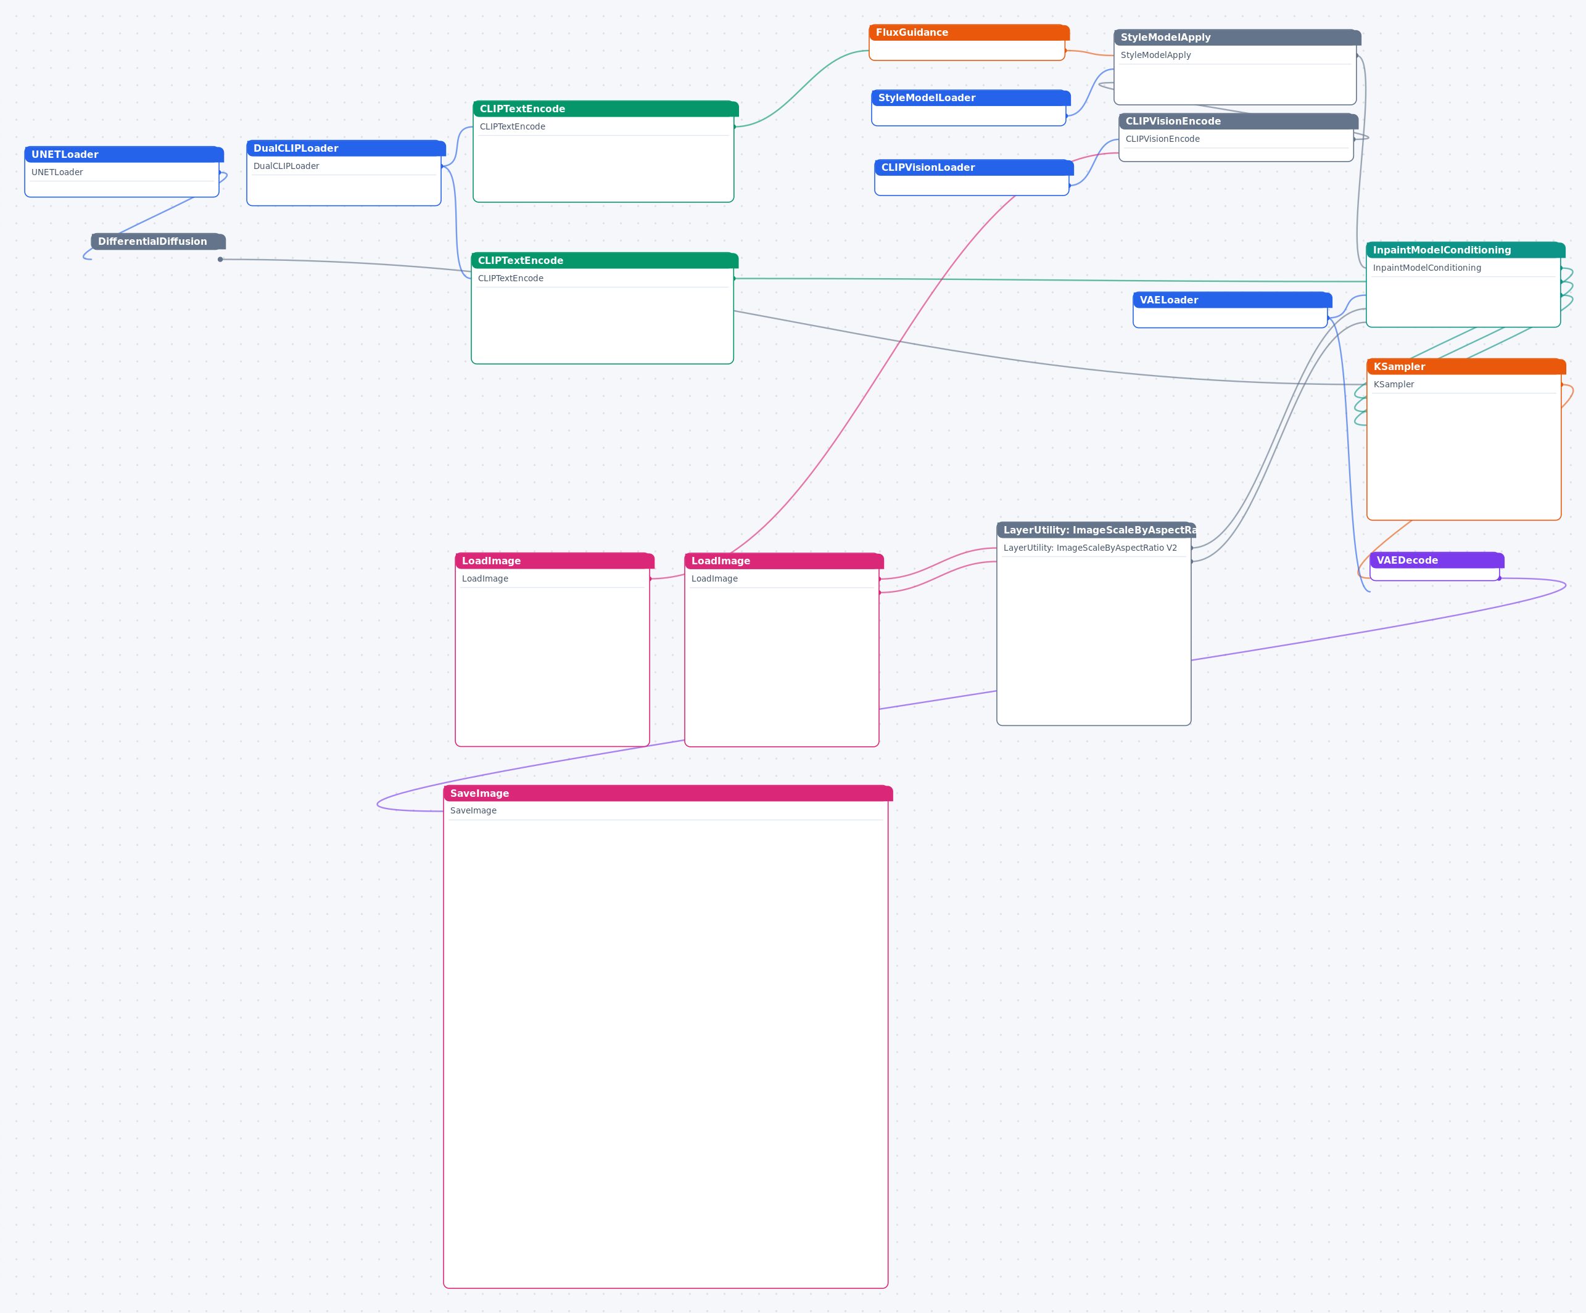Select the orange KSampler title bar
Viewport: 1586px width, 1313px height.
1466,366
